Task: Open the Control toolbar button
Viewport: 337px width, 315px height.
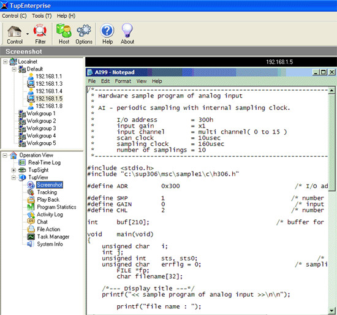Action: [15, 34]
